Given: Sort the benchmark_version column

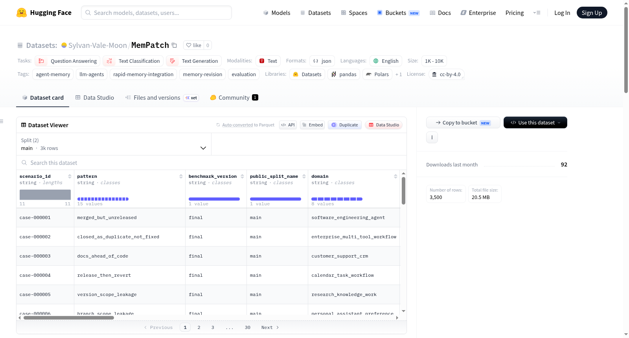Looking at the screenshot, I should tap(242, 176).
